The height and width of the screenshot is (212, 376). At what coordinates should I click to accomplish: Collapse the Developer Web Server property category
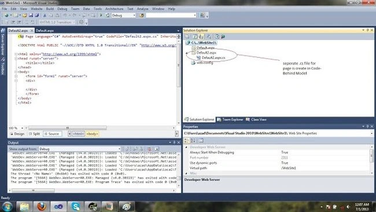186,147
